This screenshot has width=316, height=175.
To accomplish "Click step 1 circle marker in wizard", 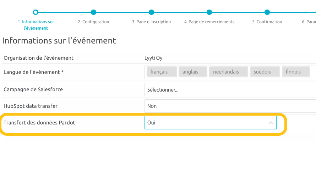I will click(x=36, y=12).
